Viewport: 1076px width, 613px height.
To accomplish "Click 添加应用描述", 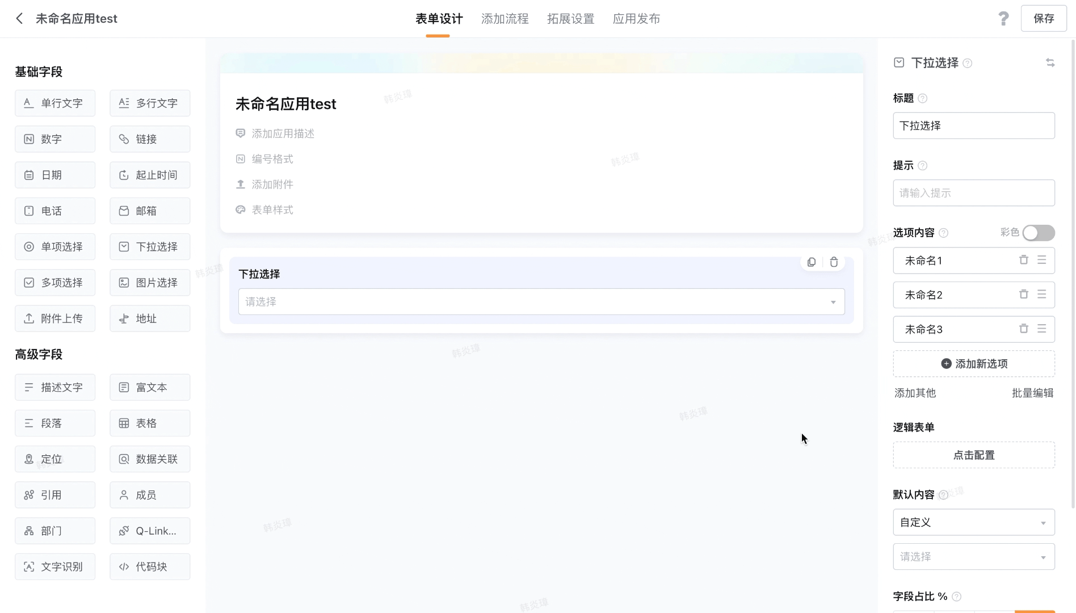I will pos(275,133).
